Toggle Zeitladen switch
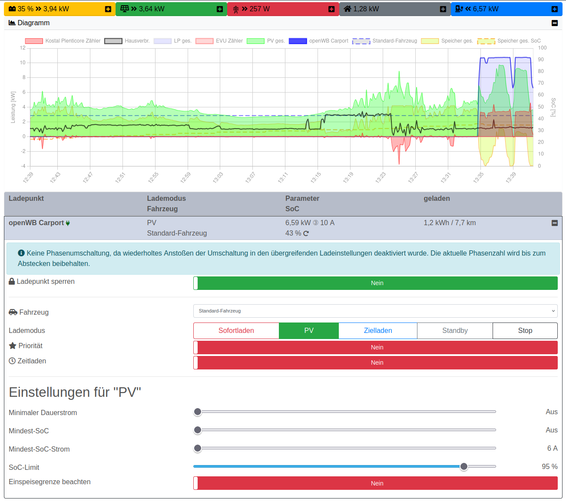 (x=375, y=362)
